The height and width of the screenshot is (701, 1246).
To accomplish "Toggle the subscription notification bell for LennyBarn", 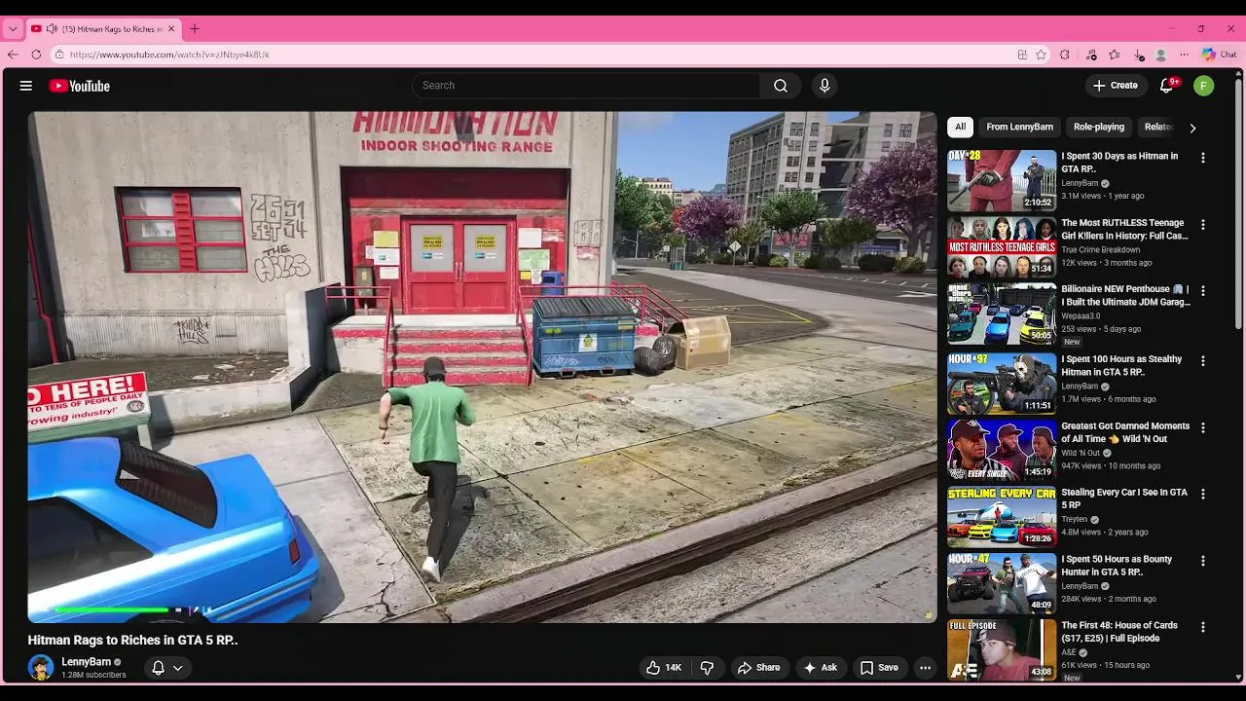I will point(158,668).
